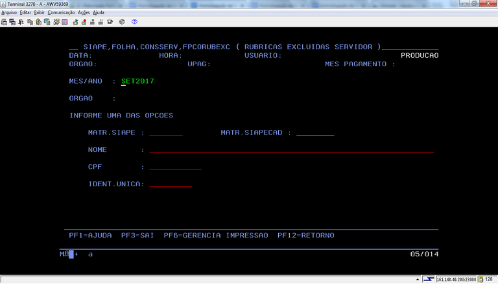This screenshot has width=498, height=296.
Task: Click the green arrow toolbar icon
Action: [75, 21]
